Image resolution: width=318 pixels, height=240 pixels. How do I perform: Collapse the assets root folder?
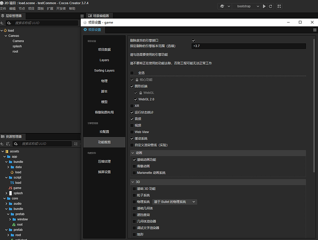click(x=2, y=151)
